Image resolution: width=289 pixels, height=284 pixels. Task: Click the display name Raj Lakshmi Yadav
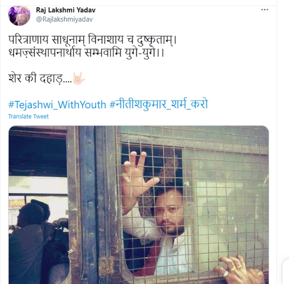click(x=66, y=10)
